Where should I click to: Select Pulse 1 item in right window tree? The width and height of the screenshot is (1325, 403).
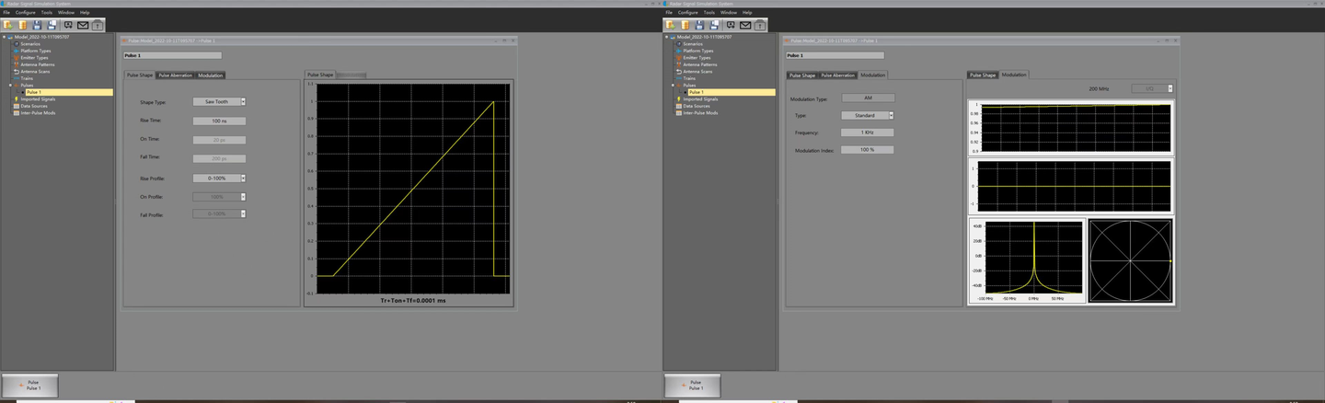point(732,92)
